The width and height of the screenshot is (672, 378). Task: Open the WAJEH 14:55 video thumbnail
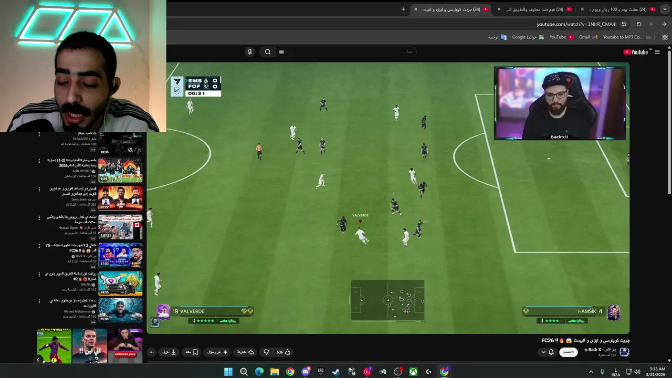120,283
